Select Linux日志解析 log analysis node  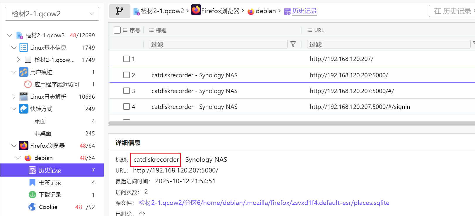point(48,97)
